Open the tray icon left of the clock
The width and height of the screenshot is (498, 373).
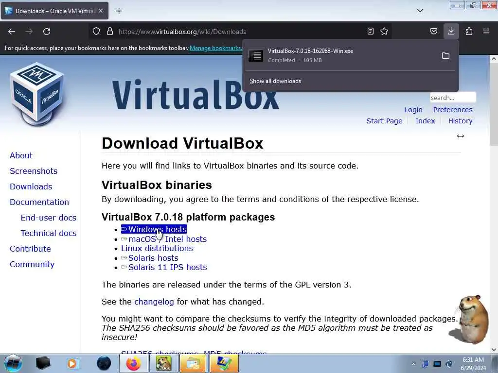449,364
